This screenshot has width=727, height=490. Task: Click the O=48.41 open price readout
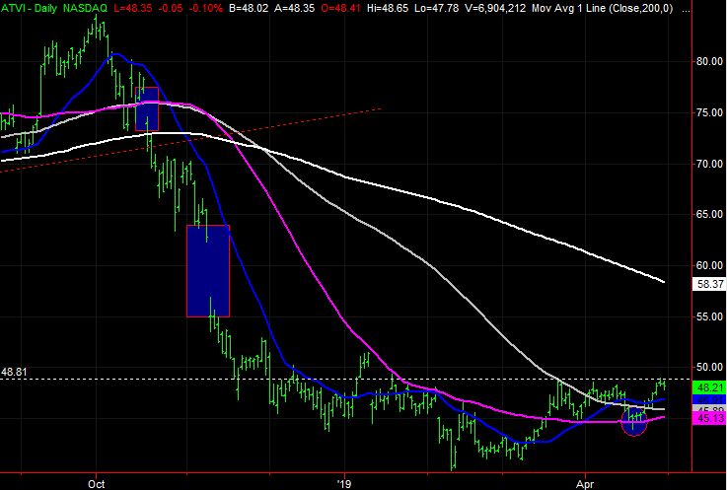342,8
